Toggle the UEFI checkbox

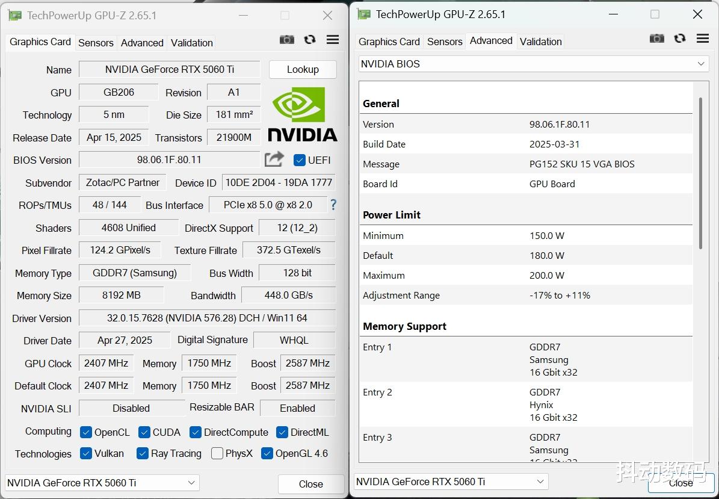pos(300,160)
